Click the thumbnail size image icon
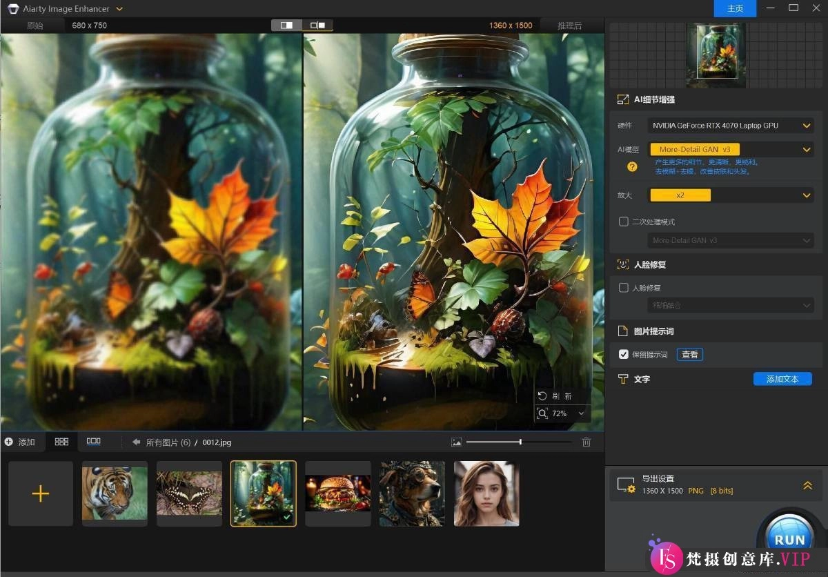 [x=456, y=442]
